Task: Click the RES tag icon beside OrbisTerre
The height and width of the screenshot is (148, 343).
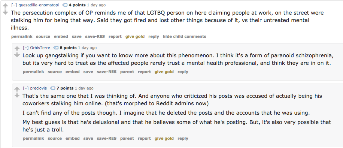Action: (56, 48)
